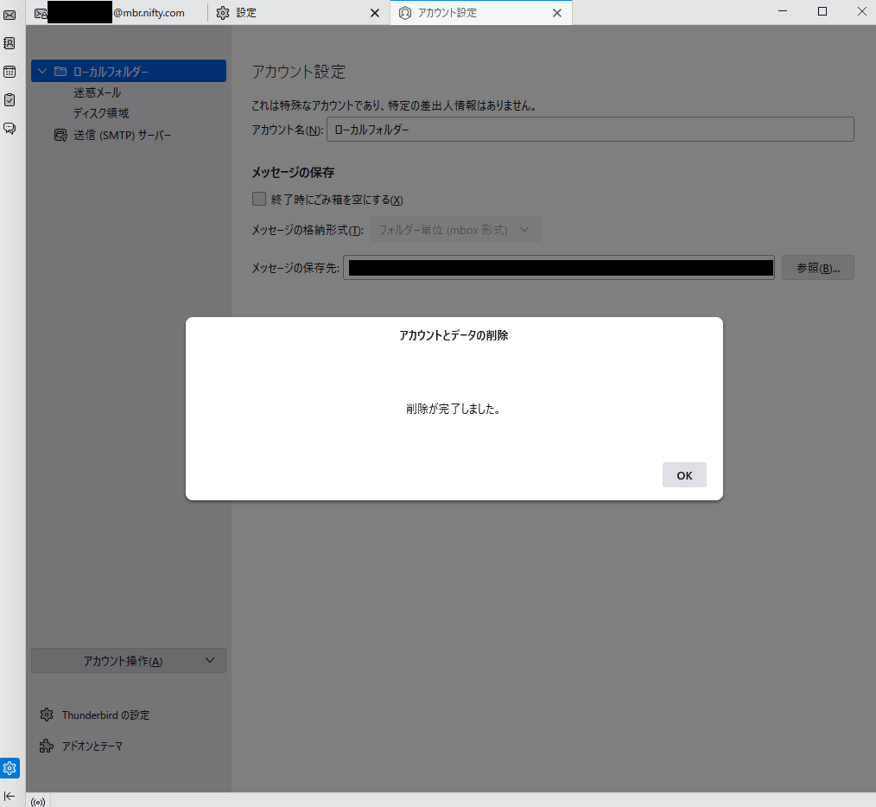Click the online status icon in status bar
Screen dimensions: 876x807
[38, 801]
